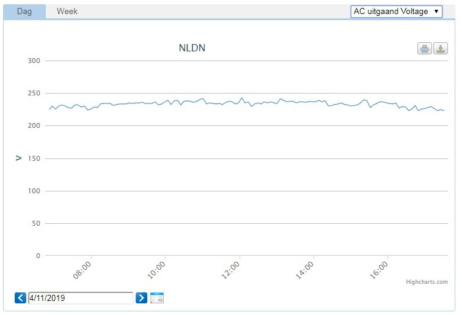Open the Highcharts.com credits link
Image resolution: width=462 pixels, height=315 pixels.
[427, 282]
